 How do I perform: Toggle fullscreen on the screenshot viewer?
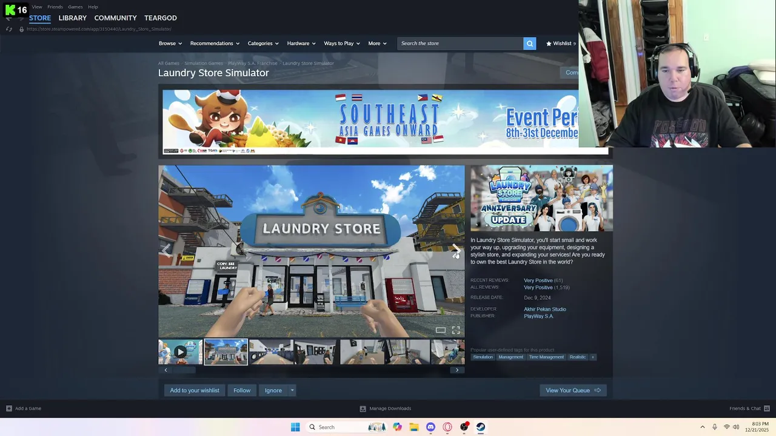(x=456, y=330)
